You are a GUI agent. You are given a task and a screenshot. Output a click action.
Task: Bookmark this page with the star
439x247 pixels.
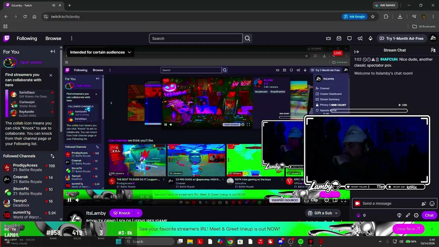(x=373, y=16)
